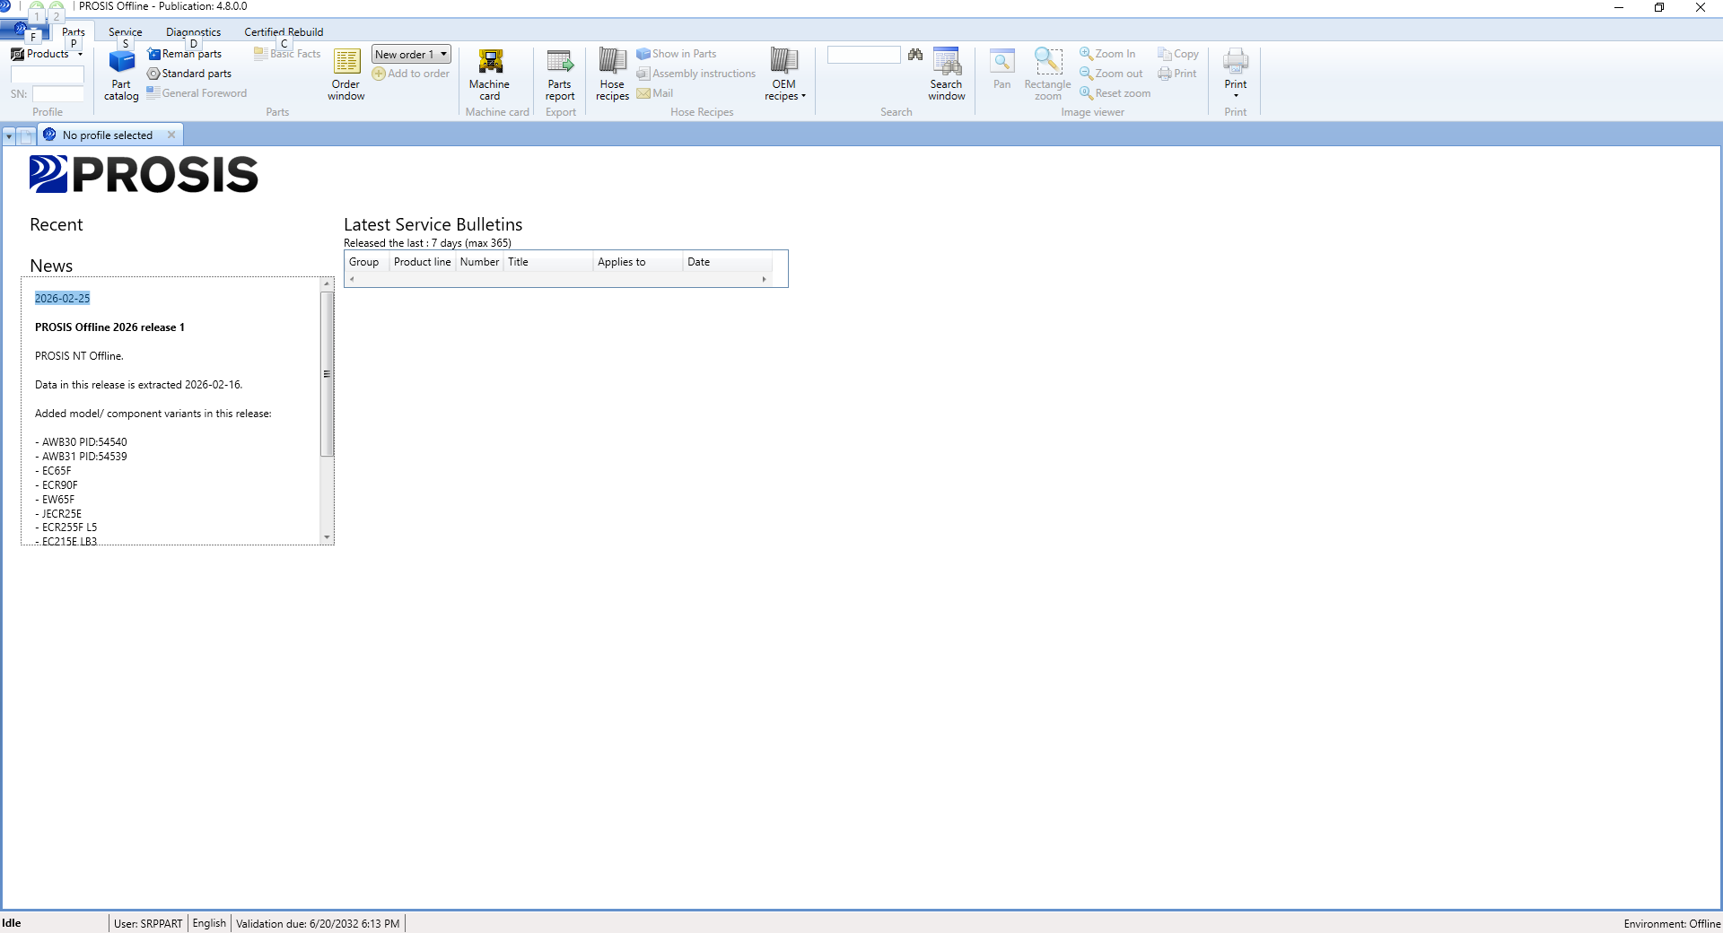Click the search text field in ribbon
Image resolution: width=1723 pixels, height=933 pixels.
[x=862, y=55]
